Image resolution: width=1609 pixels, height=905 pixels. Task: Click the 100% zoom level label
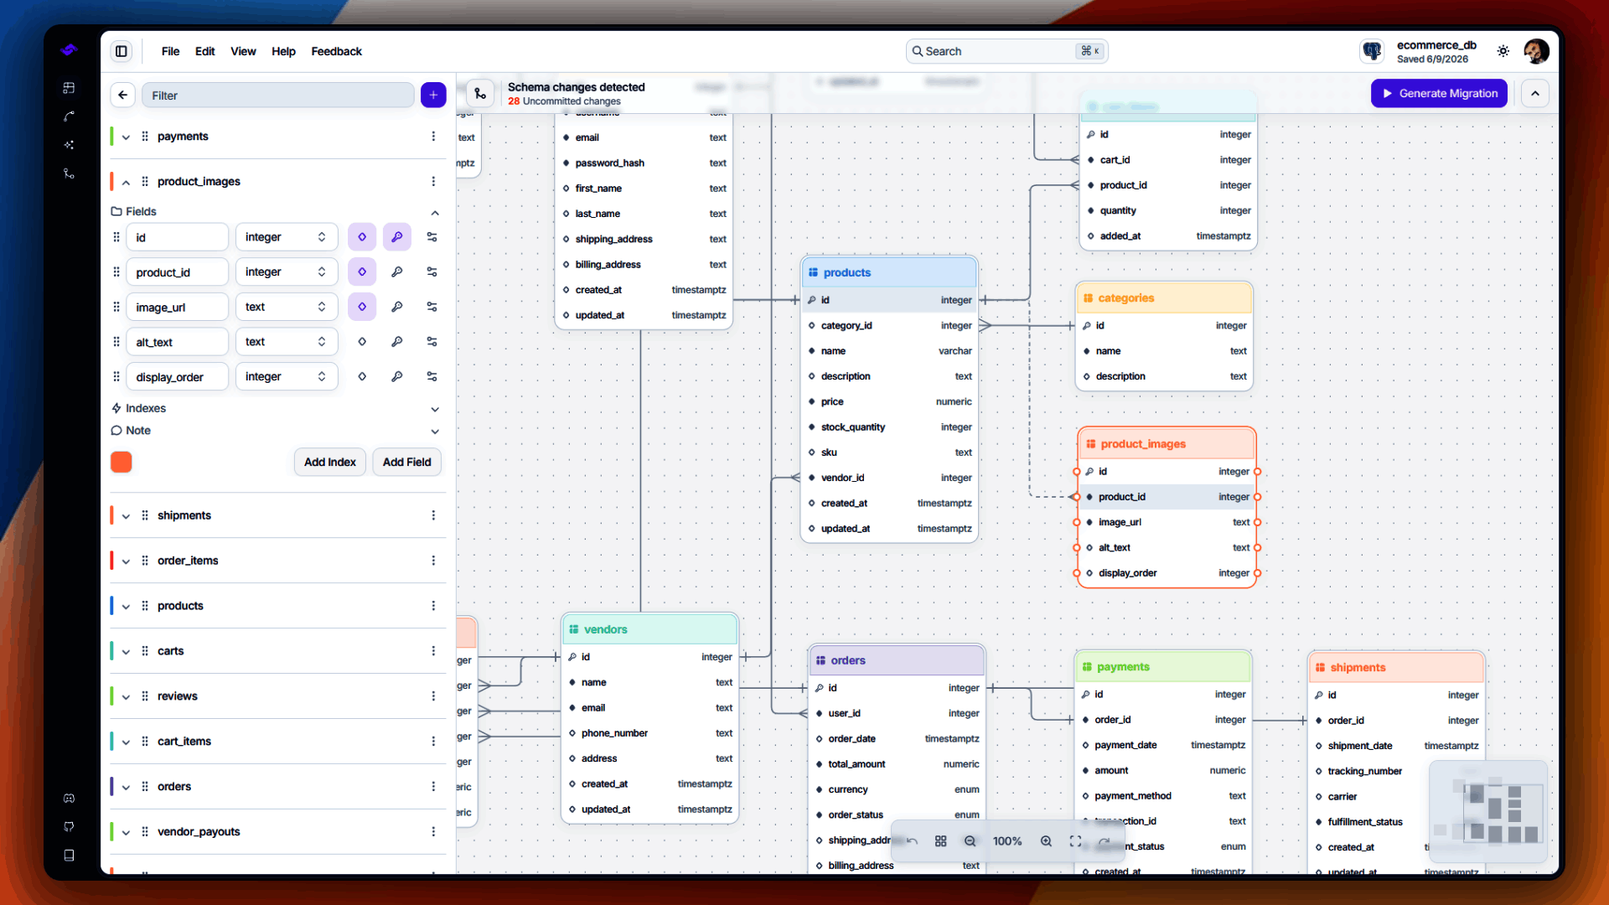[x=1007, y=841]
